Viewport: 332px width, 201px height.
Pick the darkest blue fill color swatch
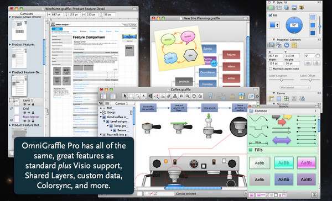click(x=313, y=33)
